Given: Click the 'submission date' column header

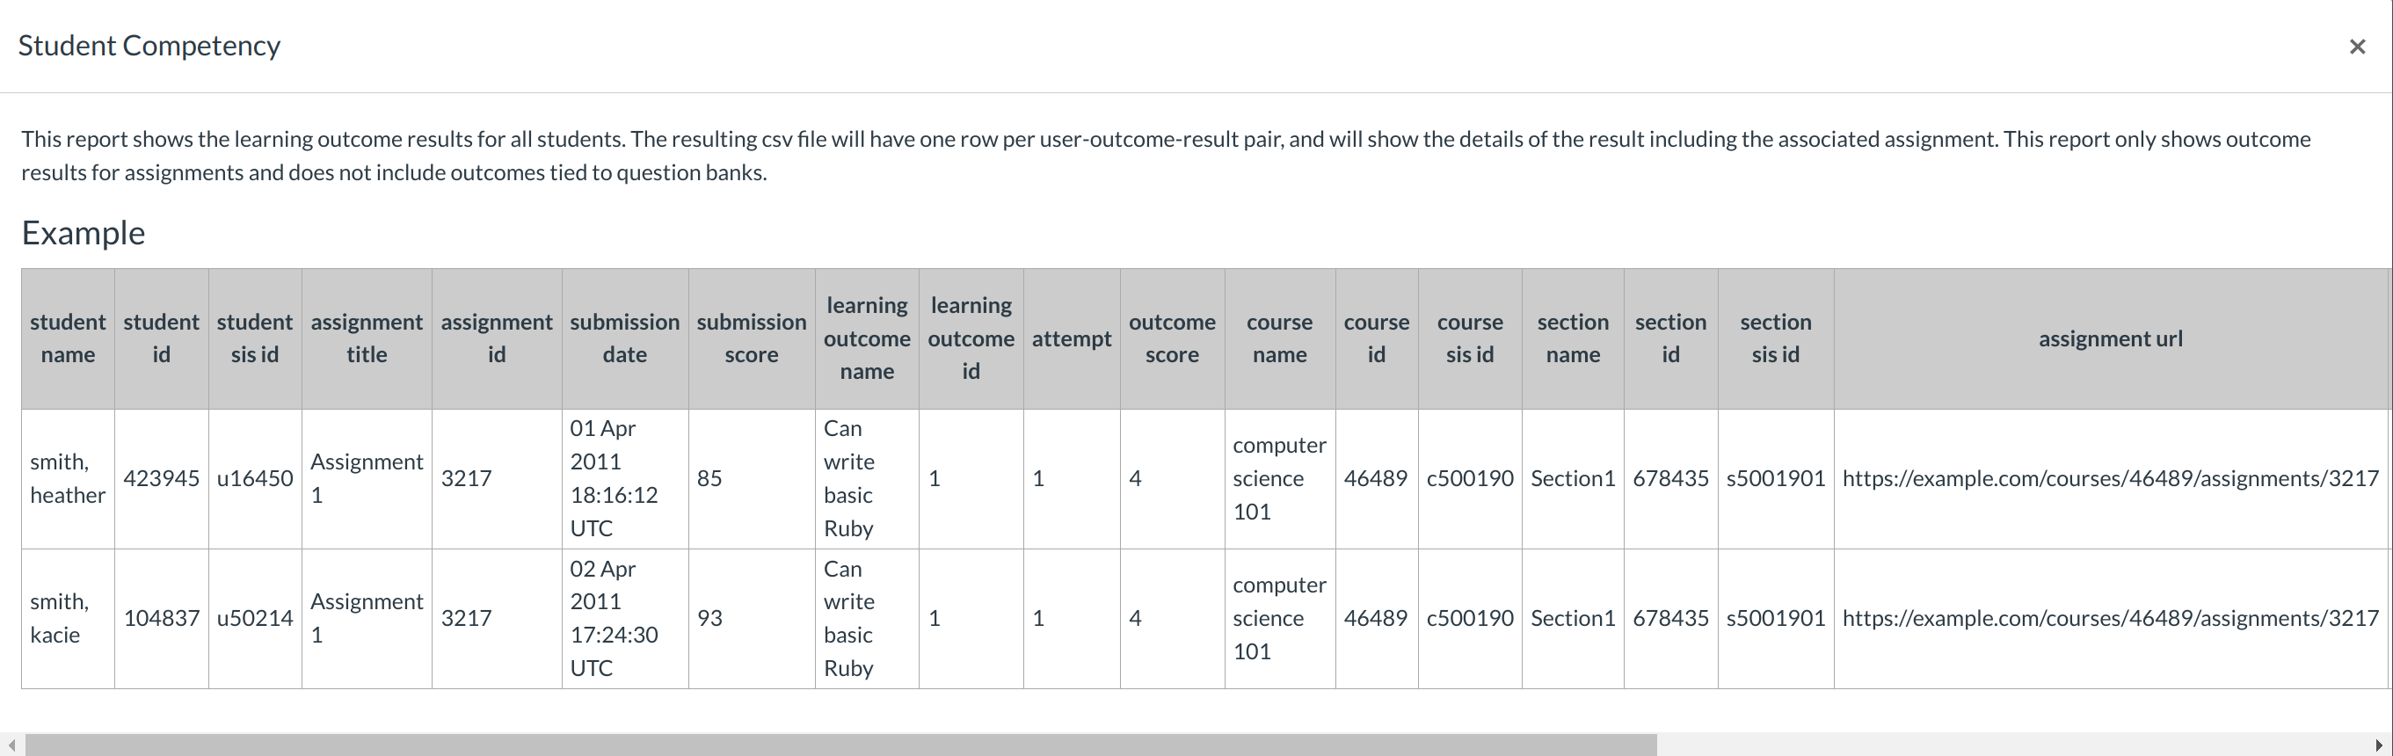Looking at the screenshot, I should 624,339.
